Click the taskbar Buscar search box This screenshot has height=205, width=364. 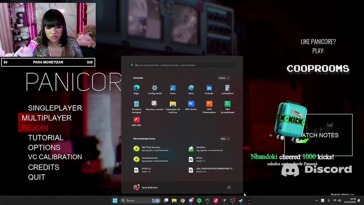(141, 200)
